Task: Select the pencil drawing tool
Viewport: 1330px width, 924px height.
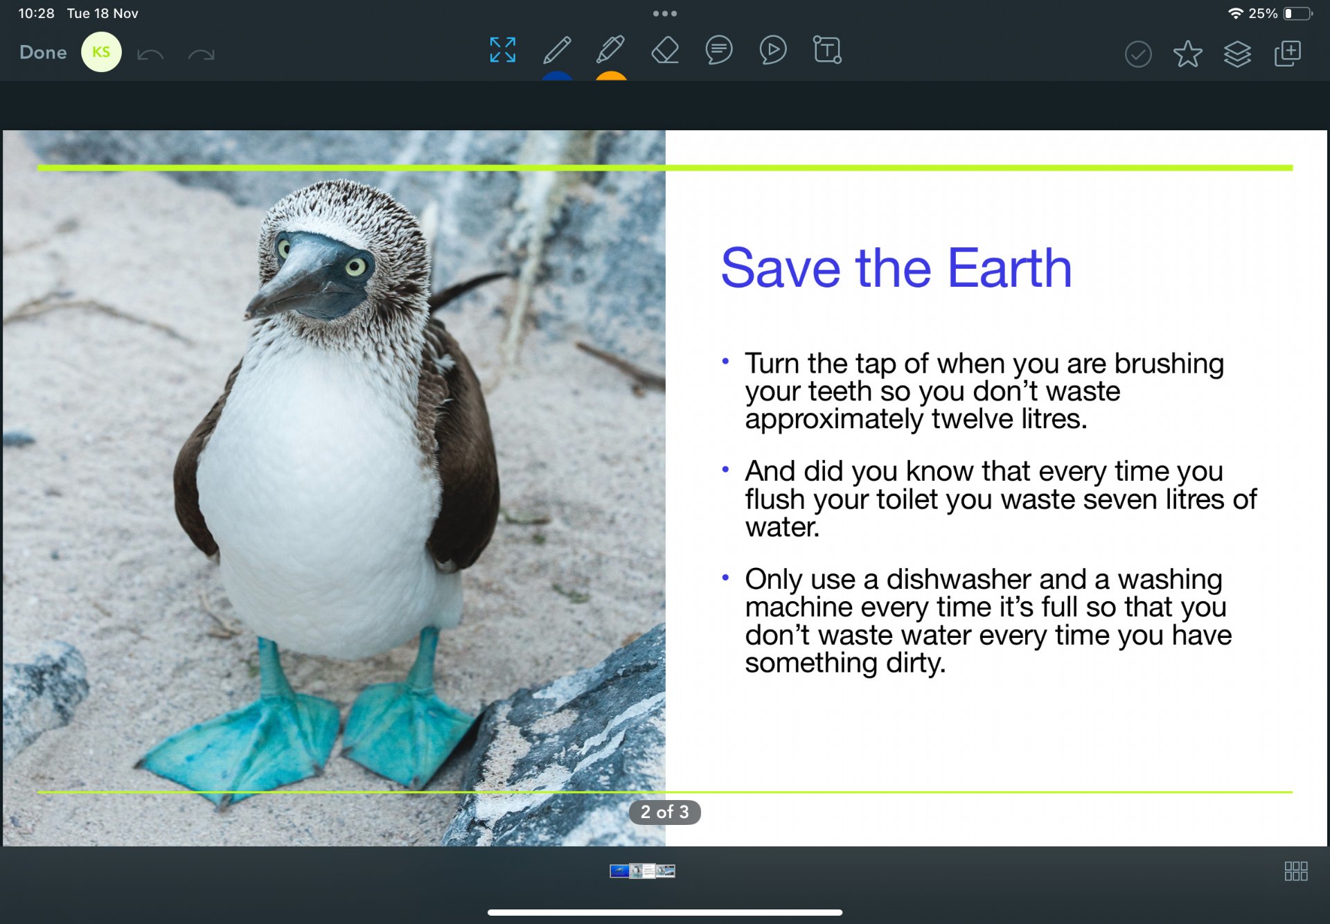Action: (557, 51)
